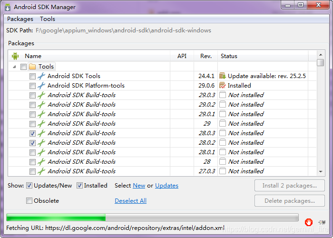Click Not installed status icon for rev 28.0.3

(223, 133)
